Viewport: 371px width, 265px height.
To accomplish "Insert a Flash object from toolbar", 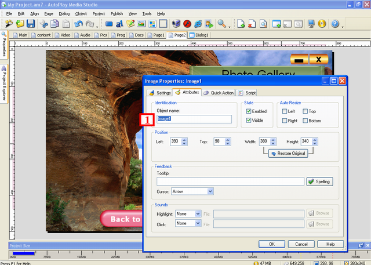I will (187, 24).
